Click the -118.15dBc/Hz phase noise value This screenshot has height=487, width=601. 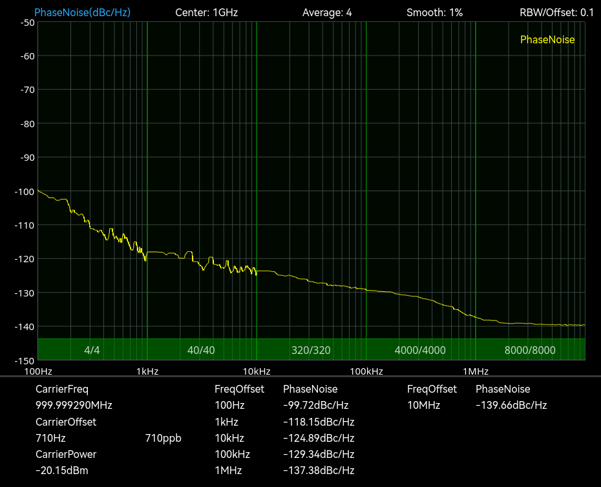point(319,422)
